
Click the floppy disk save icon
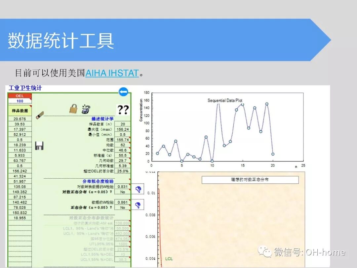[39, 146]
